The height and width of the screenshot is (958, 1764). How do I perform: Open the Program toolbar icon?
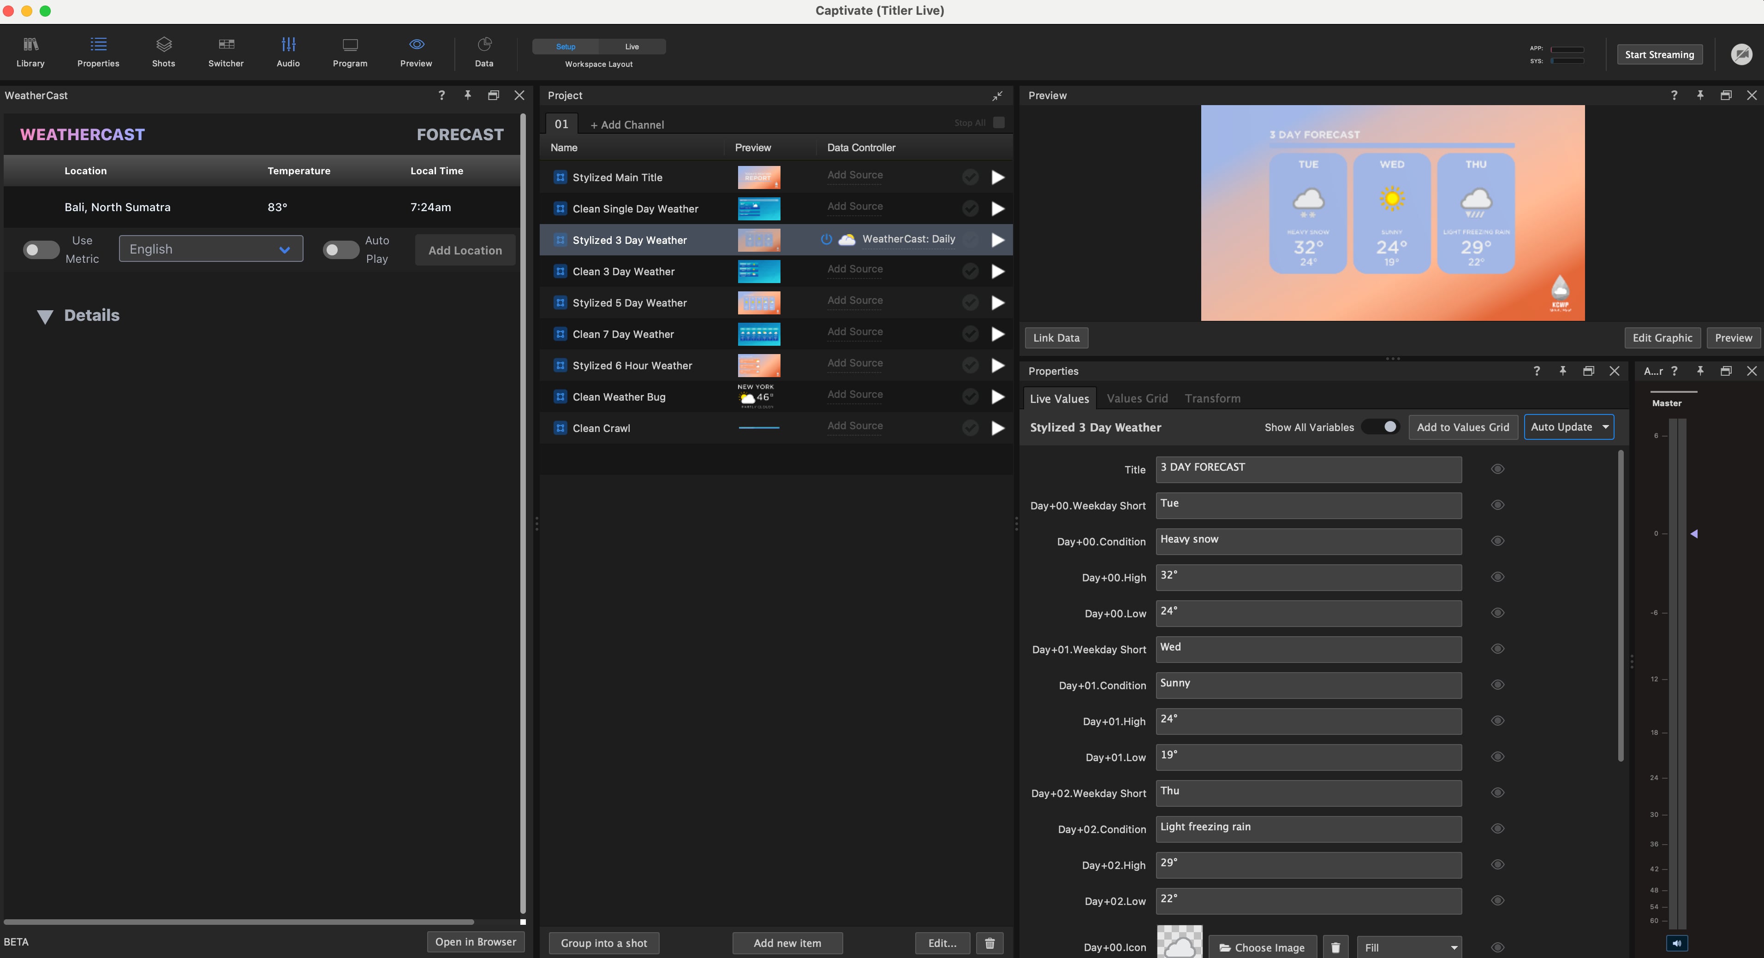[x=350, y=52]
